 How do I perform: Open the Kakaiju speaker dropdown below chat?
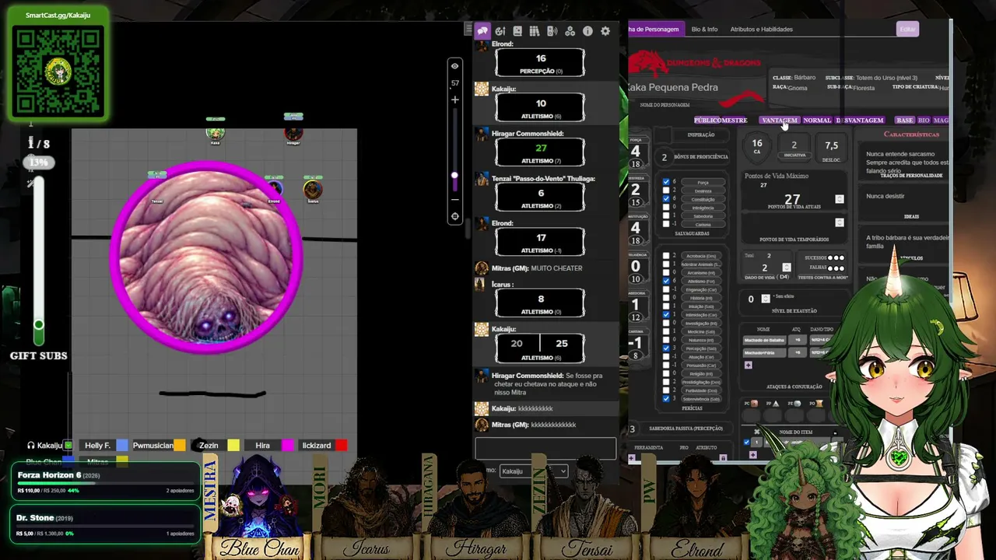534,471
